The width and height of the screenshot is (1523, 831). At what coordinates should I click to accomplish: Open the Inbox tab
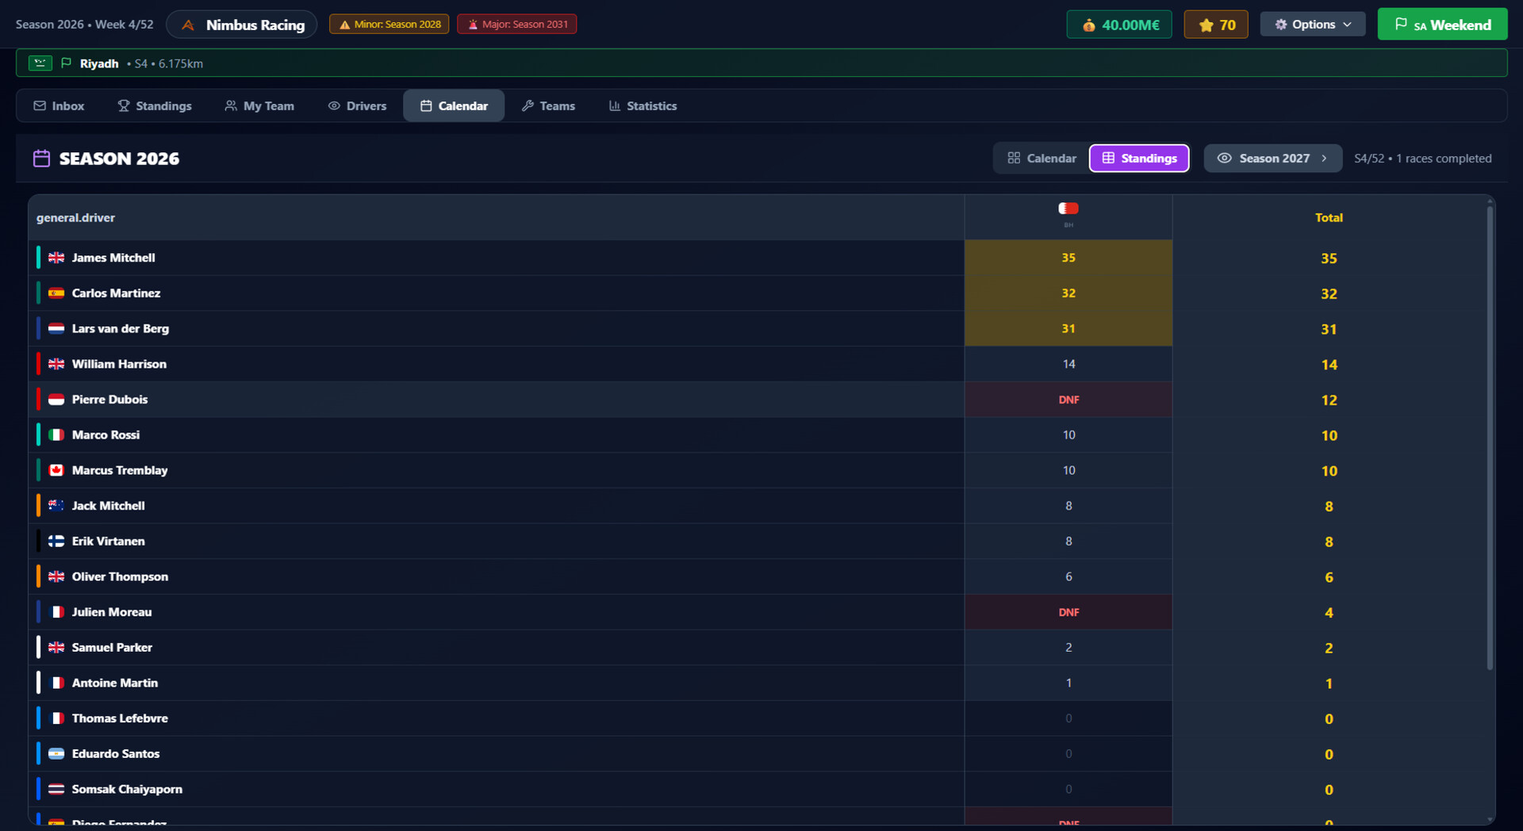(x=59, y=105)
